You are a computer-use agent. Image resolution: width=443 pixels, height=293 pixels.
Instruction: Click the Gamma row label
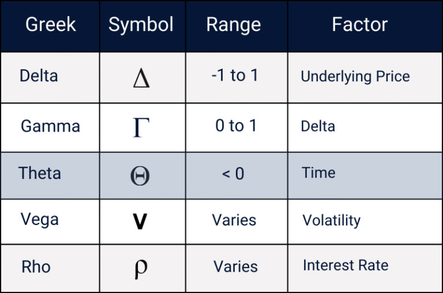pyautogui.click(x=50, y=126)
